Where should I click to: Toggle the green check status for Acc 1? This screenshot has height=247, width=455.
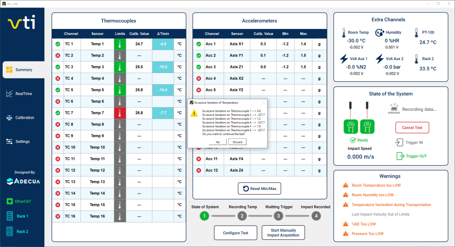(198, 44)
